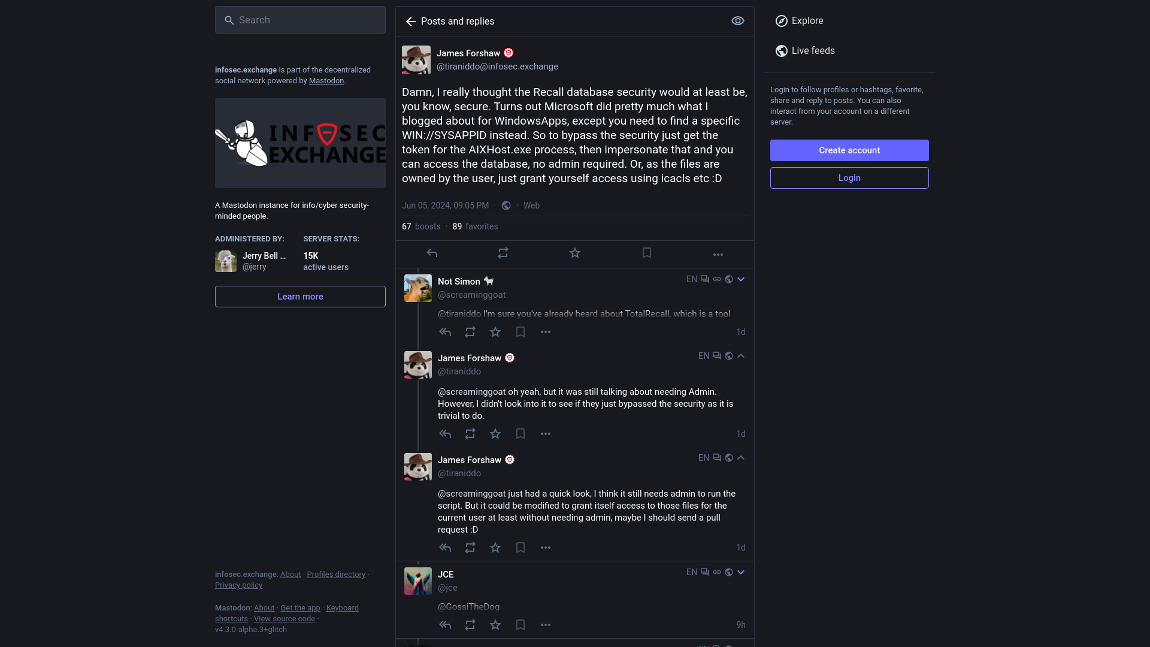Screen dimensions: 1150x647
Task: Expand James Forshaw's second reply thread
Action: tap(741, 458)
